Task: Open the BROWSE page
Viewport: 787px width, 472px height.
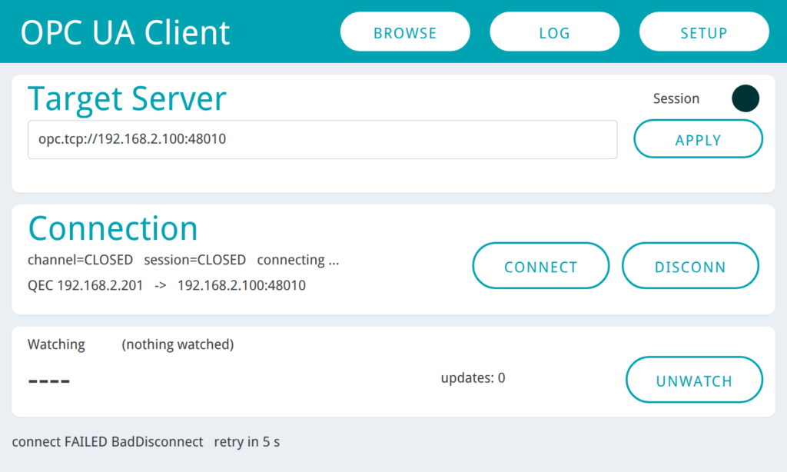Action: (x=405, y=32)
